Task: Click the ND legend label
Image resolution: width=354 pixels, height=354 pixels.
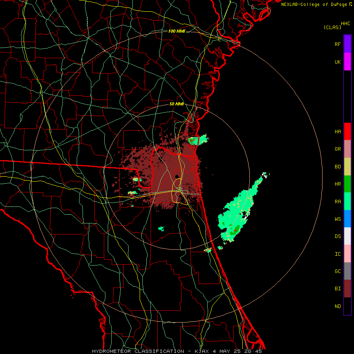Action: click(337, 306)
